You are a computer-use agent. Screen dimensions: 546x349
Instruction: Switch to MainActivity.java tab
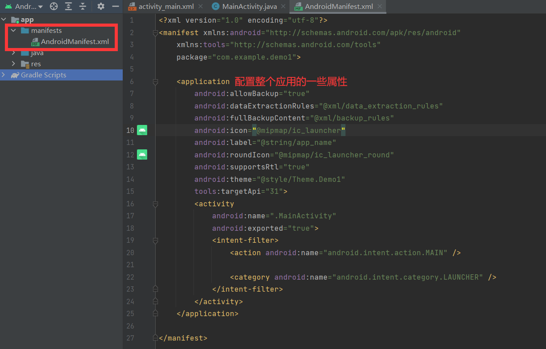click(x=249, y=7)
